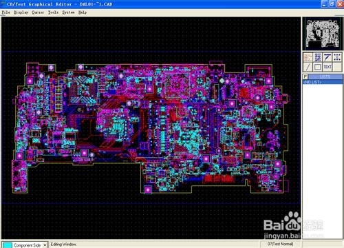
Task: Restore down the editor window
Action: tap(332, 4)
